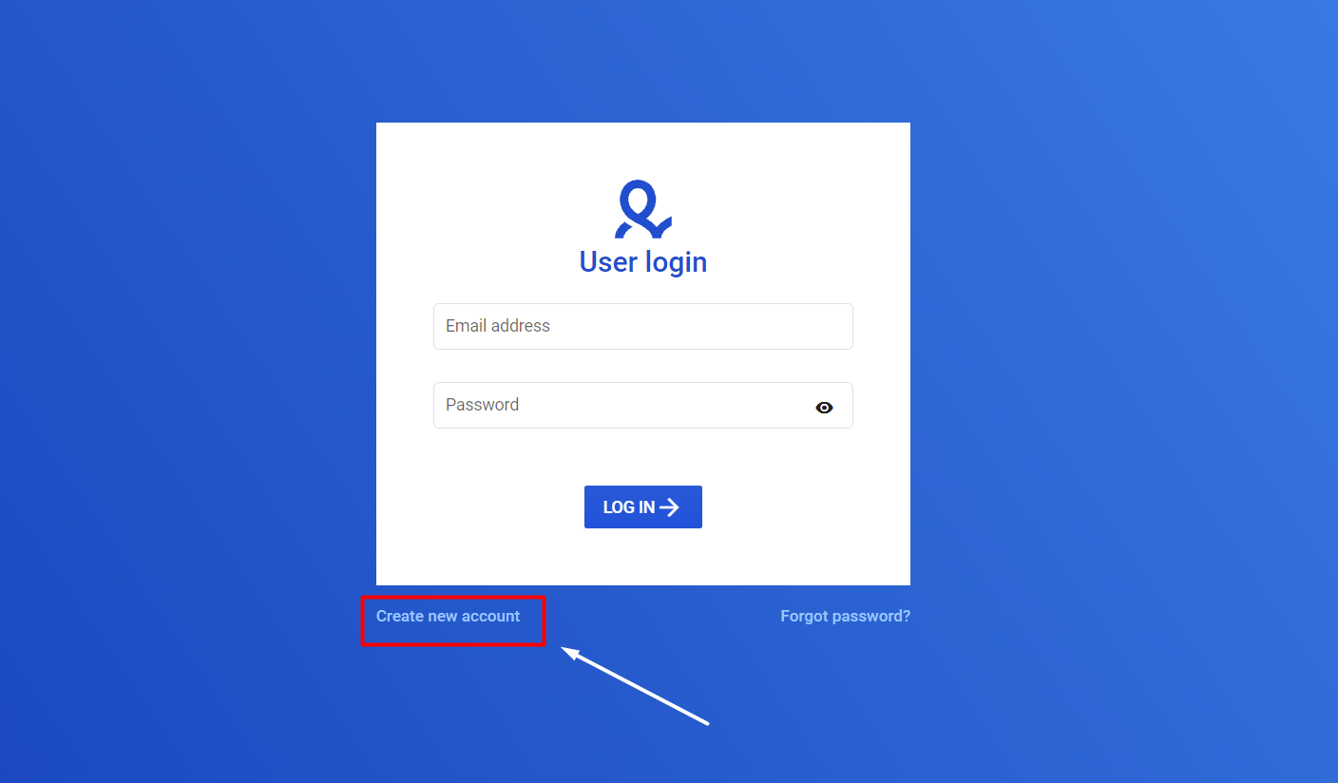Click the eye icon inside the Password field

[x=824, y=408]
